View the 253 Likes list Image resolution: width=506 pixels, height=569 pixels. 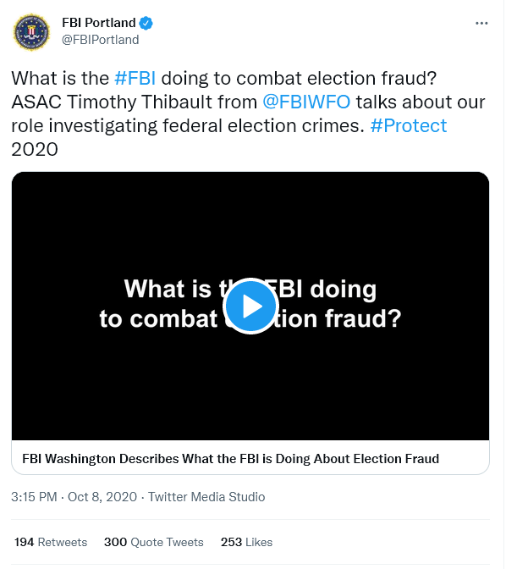(x=246, y=542)
